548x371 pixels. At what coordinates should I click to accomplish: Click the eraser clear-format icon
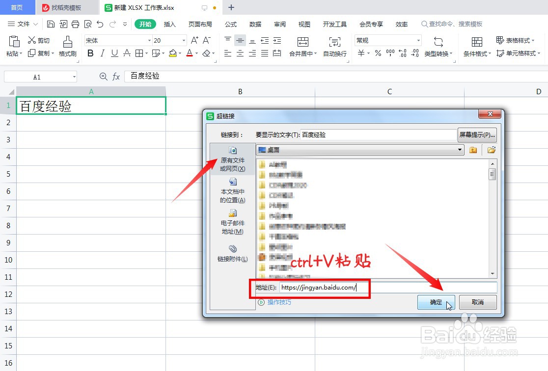pos(207,53)
